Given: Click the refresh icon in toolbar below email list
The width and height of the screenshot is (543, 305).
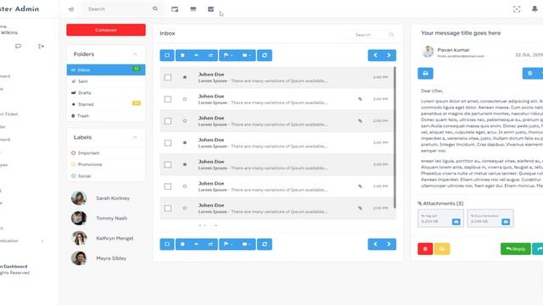Looking at the screenshot, I should 265,244.
